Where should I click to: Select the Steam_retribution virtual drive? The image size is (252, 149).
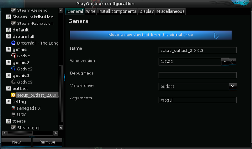[x=33, y=17]
